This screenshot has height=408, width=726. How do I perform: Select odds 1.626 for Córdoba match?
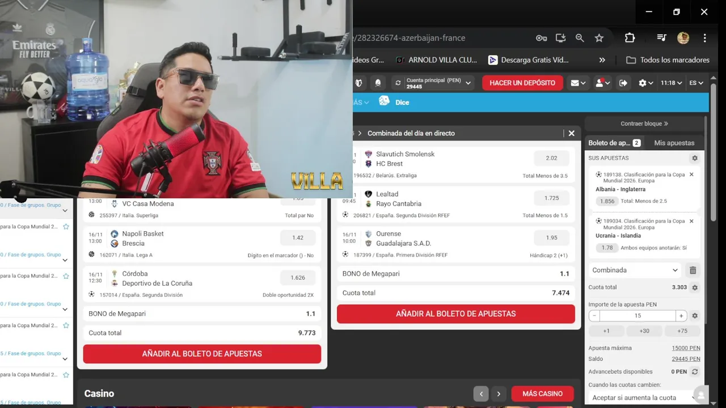[x=298, y=278]
